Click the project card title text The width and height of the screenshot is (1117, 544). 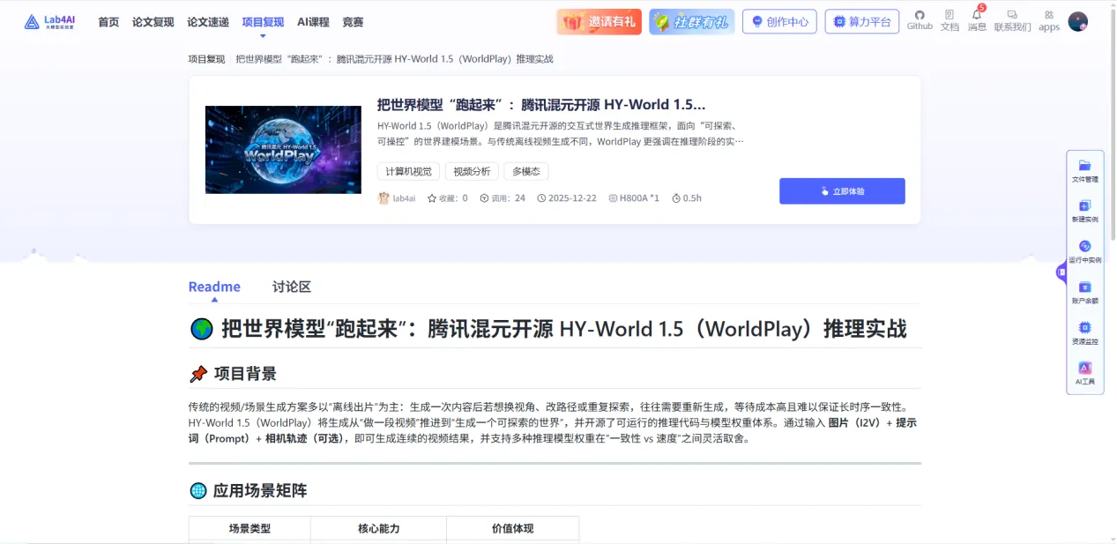tap(541, 104)
